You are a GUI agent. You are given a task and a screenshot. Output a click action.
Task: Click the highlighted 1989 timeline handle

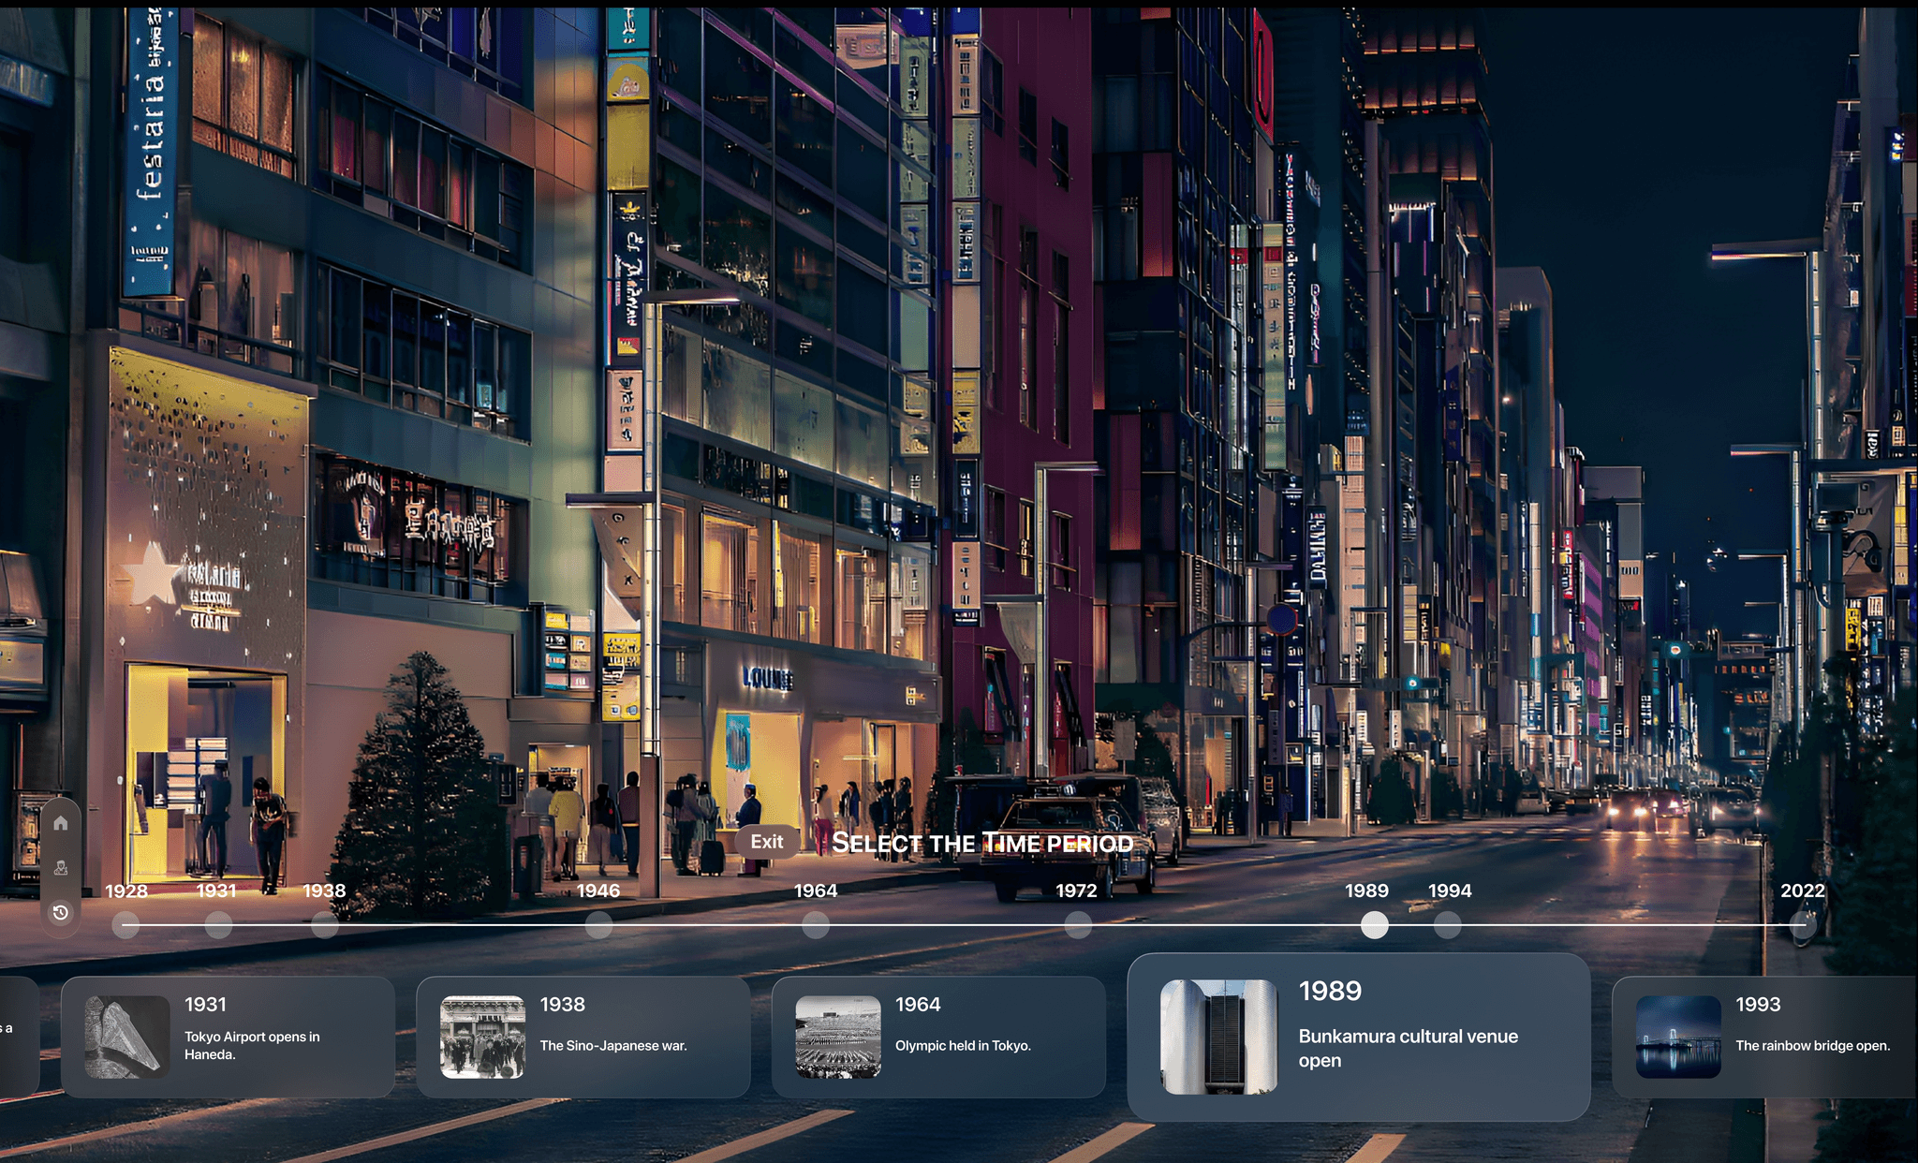pos(1374,925)
